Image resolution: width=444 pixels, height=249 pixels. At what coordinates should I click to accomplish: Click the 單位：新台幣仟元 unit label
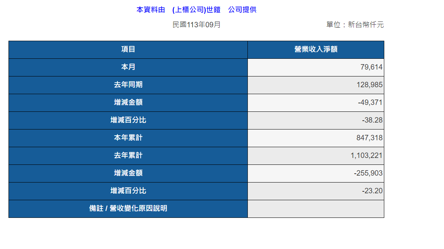pyautogui.click(x=355, y=25)
